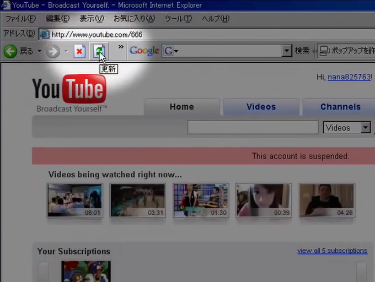Screen dimensions: 375x282
Task: Switch to the Channels tab
Action: [340, 107]
